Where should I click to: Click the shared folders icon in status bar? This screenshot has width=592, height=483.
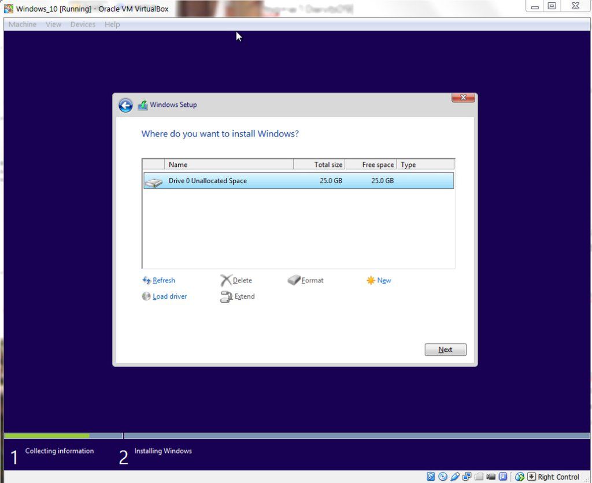tap(479, 477)
